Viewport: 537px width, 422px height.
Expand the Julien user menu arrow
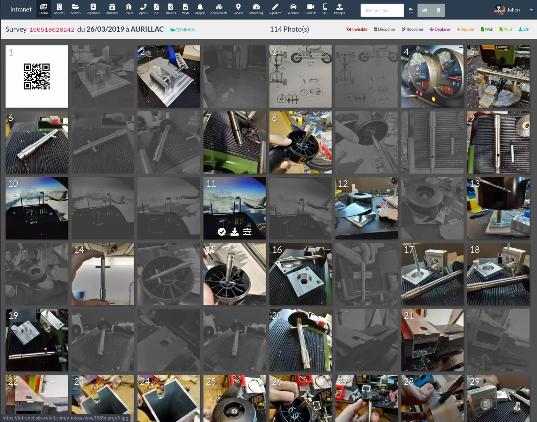531,10
